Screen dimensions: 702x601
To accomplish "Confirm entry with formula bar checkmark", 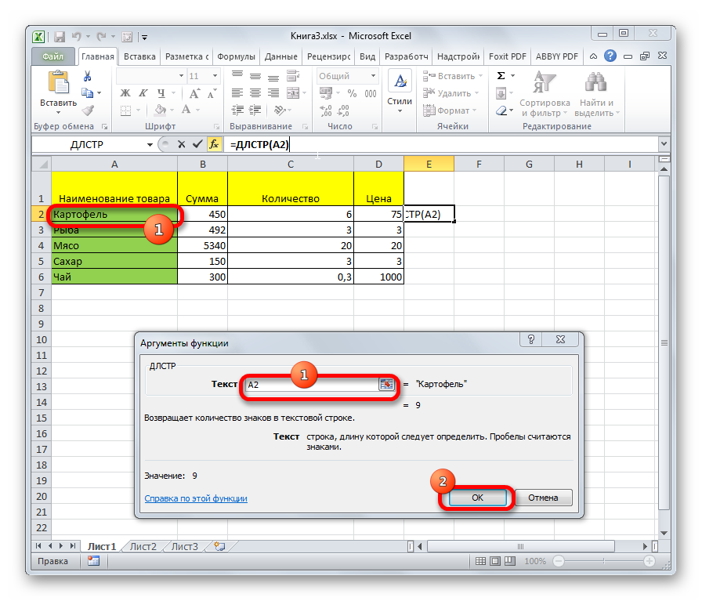I will [x=197, y=144].
